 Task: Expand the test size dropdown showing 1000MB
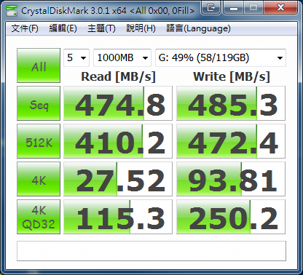(x=122, y=57)
